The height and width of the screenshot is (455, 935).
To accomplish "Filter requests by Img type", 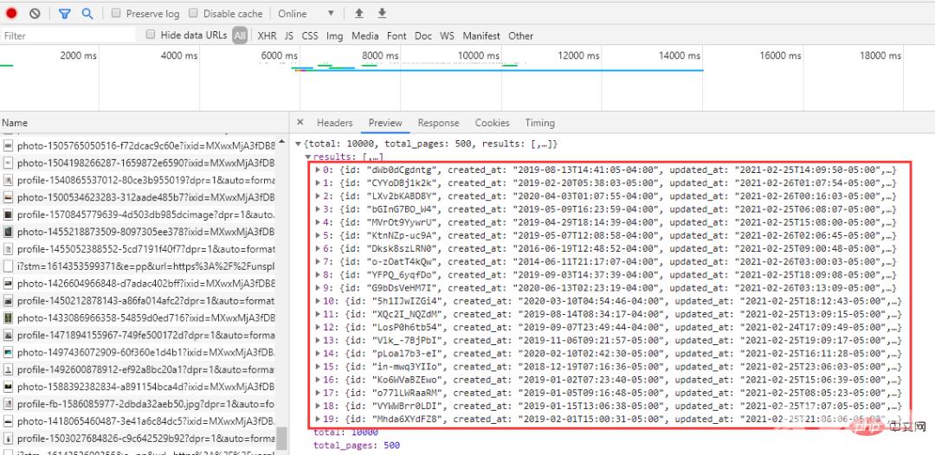I will pos(334,35).
